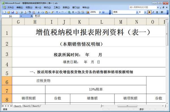
Task: Open the 数据(D) menu
Action: [66, 7]
